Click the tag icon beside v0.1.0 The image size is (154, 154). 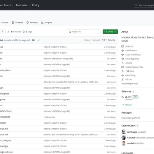(122, 97)
